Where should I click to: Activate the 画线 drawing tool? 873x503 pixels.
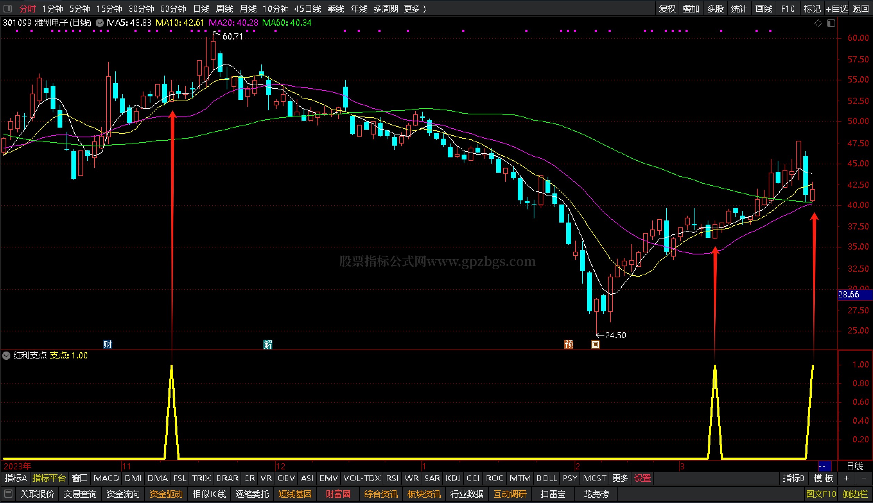[764, 9]
